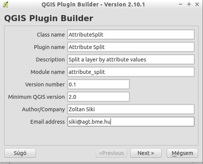
Task: Click the QGIS logo icon in title bar
Action: pyautogui.click(x=6, y=5)
